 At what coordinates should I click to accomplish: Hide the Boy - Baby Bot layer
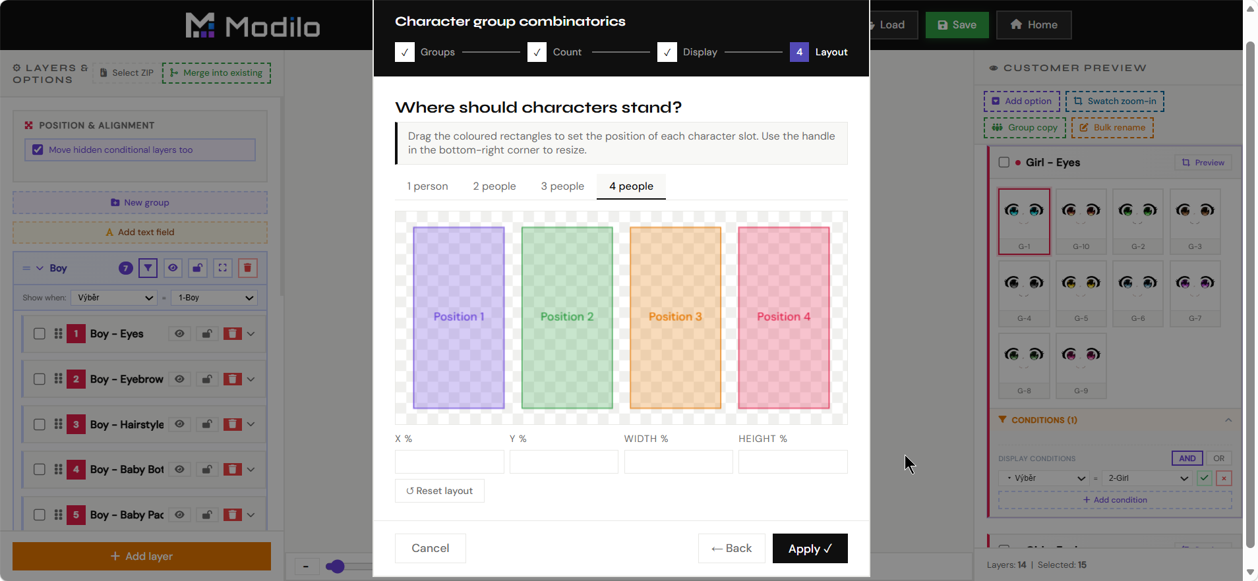tap(179, 470)
